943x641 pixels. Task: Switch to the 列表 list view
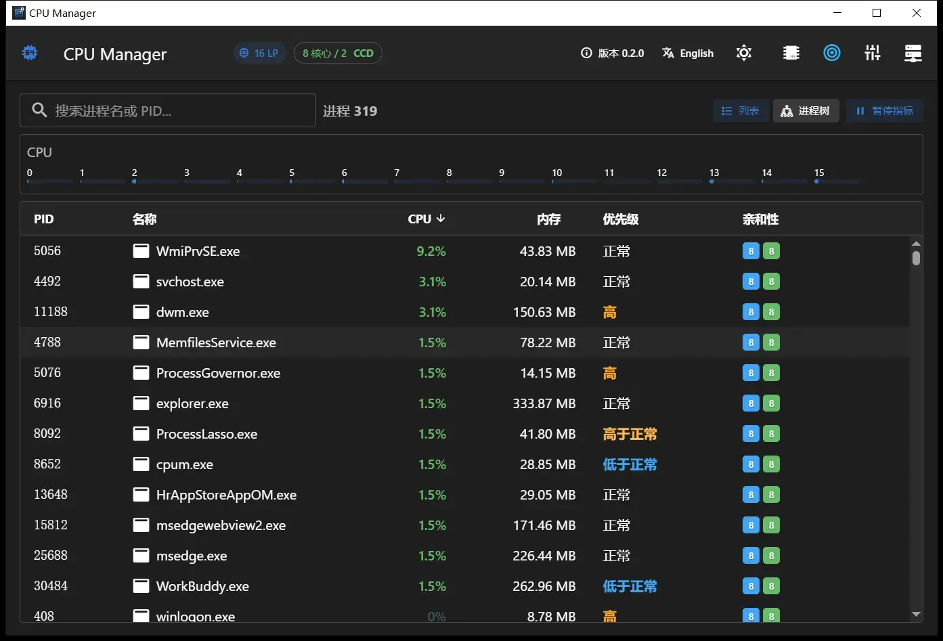click(741, 111)
